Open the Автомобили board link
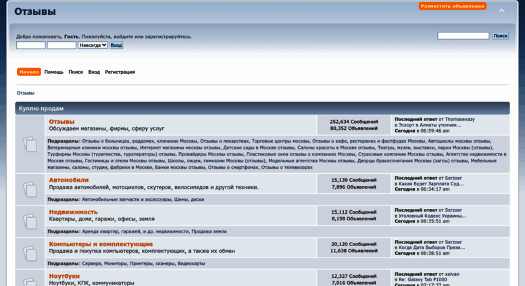Image resolution: width=525 pixels, height=286 pixels. 69,180
